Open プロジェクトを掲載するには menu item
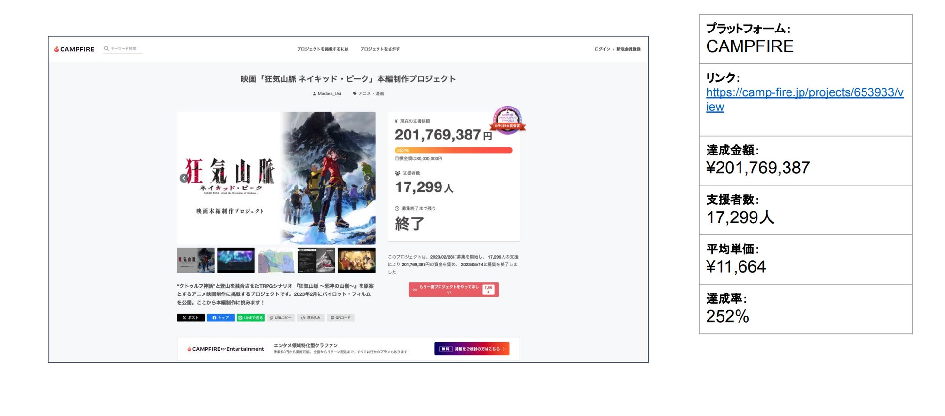This screenshot has height=416, width=945. pyautogui.click(x=323, y=49)
